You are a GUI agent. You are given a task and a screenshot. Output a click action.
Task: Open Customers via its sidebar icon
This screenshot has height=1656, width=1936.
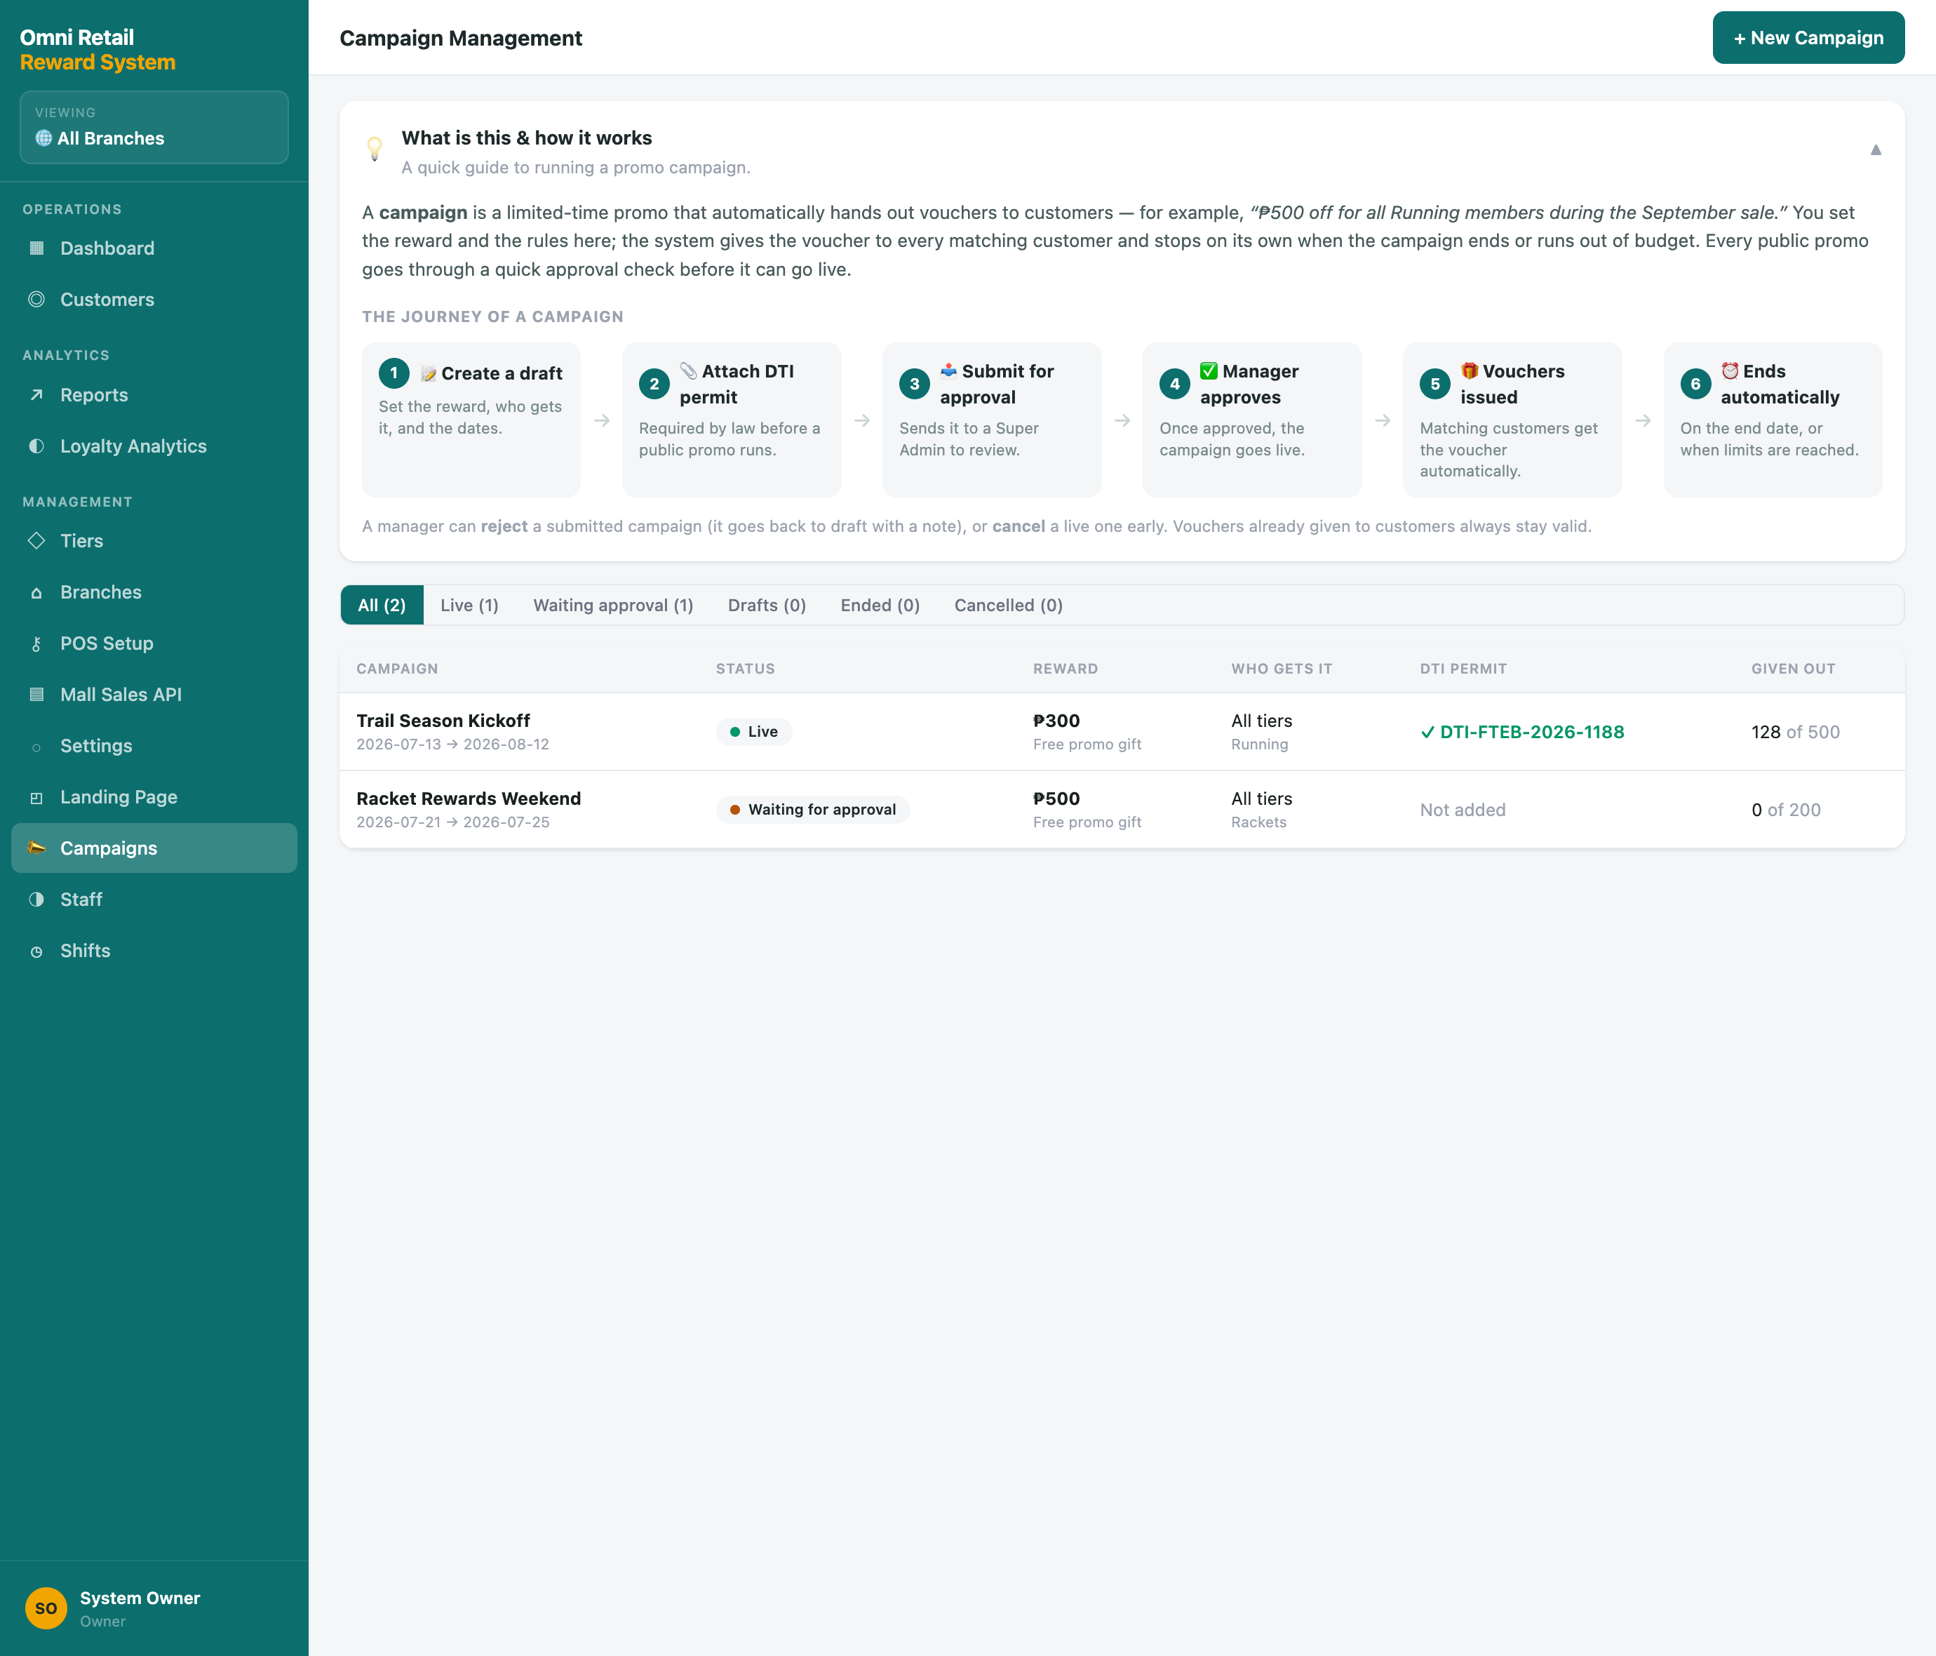[x=36, y=300]
